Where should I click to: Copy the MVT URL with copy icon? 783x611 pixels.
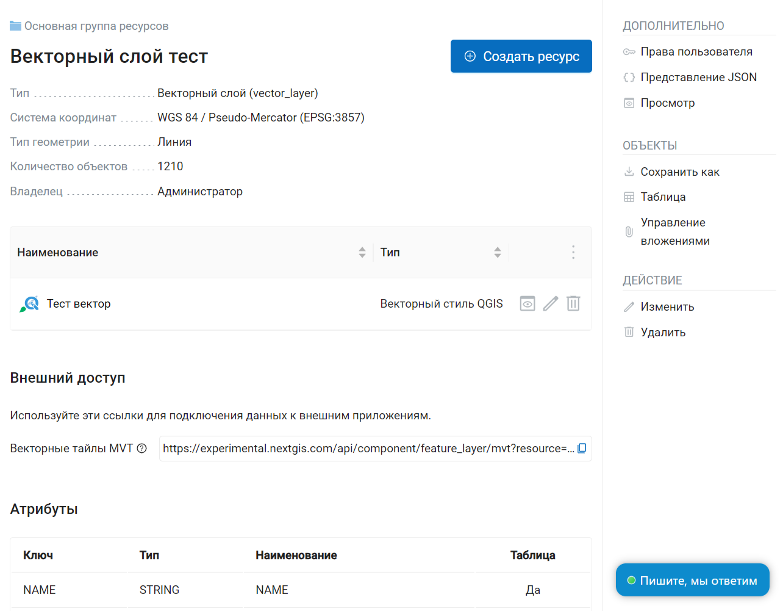tap(582, 448)
